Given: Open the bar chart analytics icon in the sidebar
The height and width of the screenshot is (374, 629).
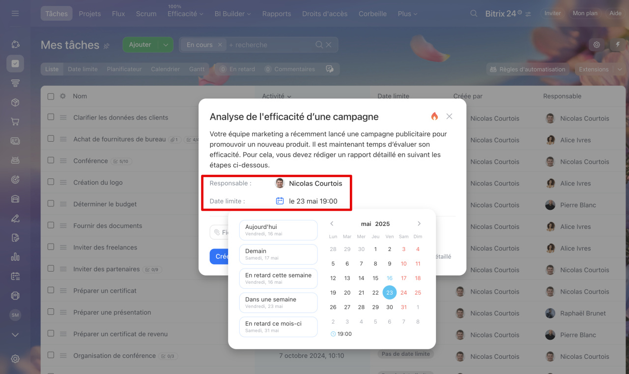Looking at the screenshot, I should (x=15, y=256).
